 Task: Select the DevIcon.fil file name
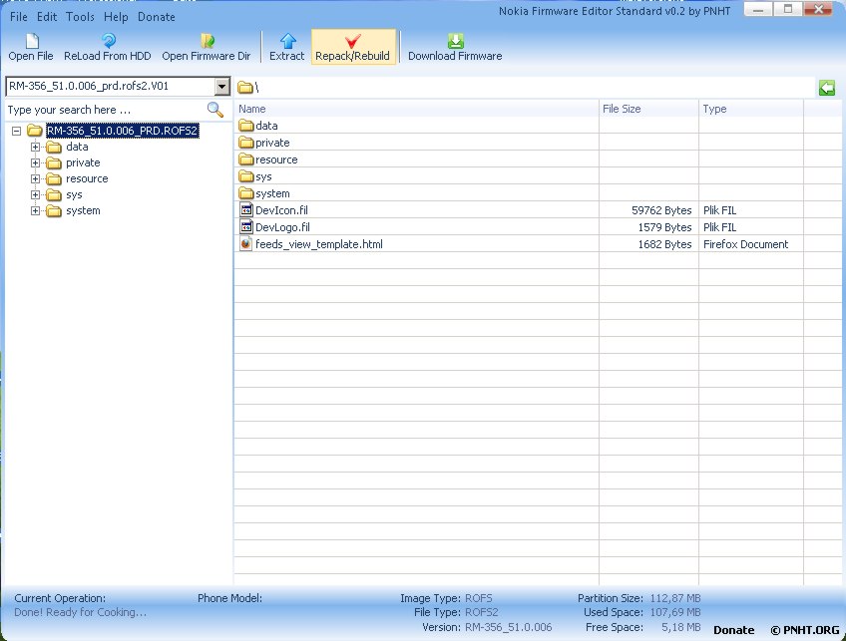tap(281, 210)
